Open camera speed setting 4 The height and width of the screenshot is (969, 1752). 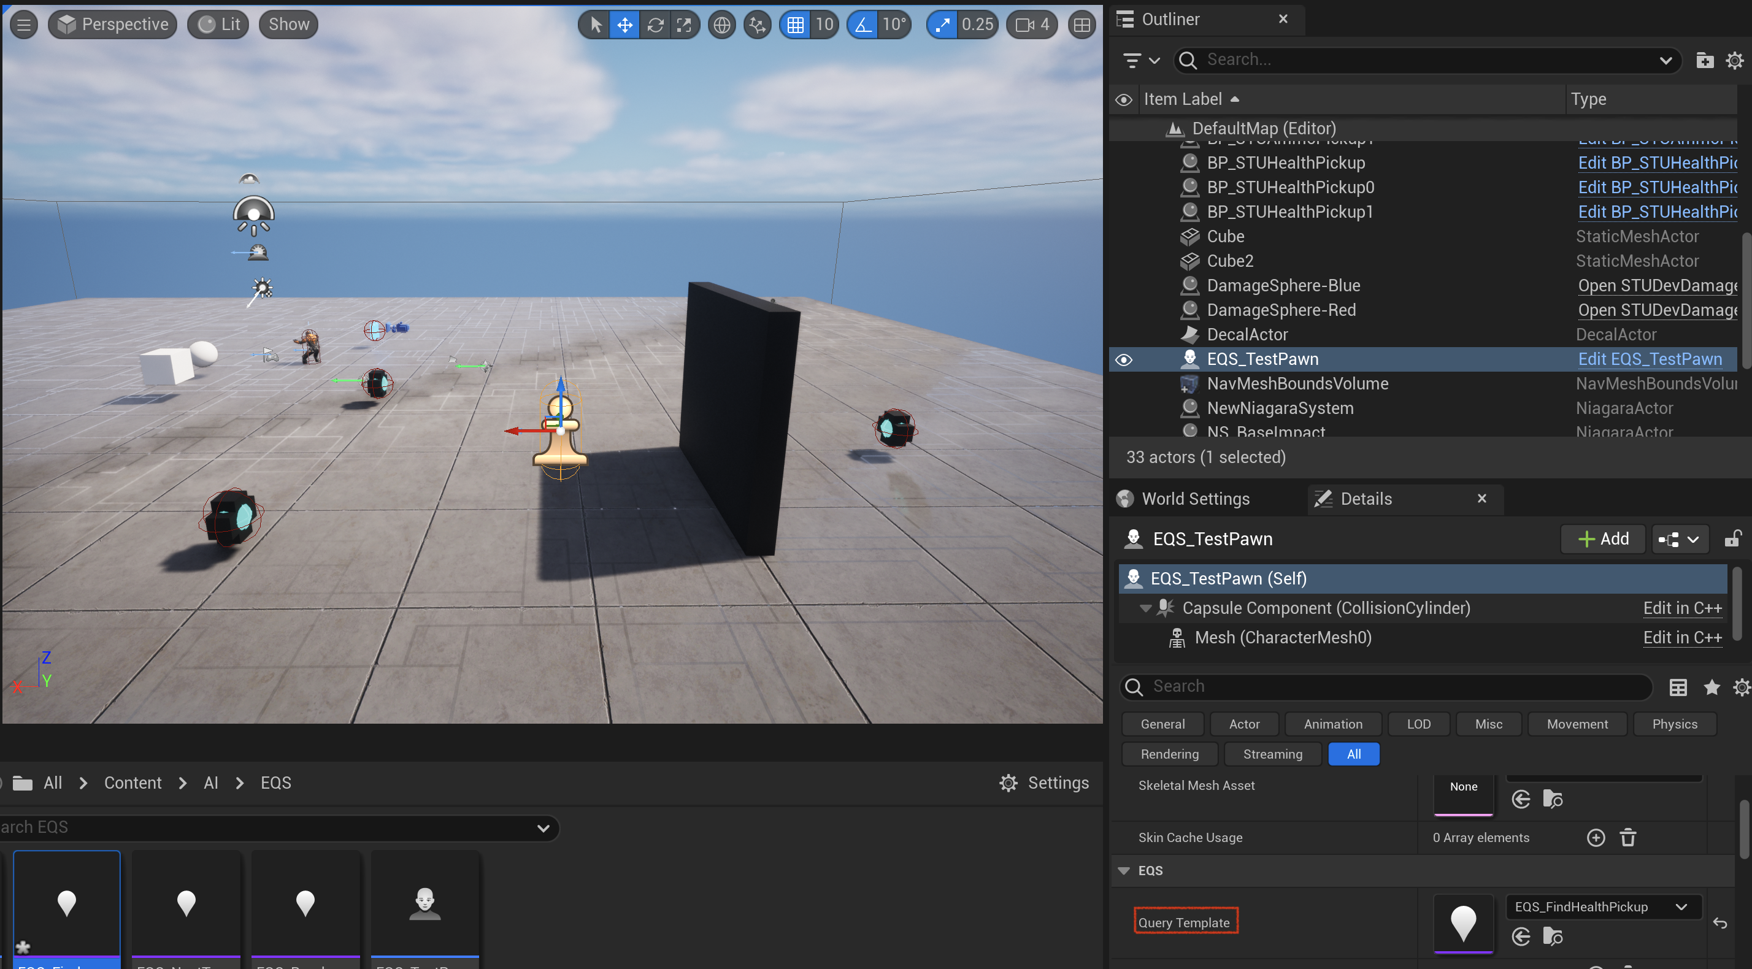pyautogui.click(x=1032, y=25)
